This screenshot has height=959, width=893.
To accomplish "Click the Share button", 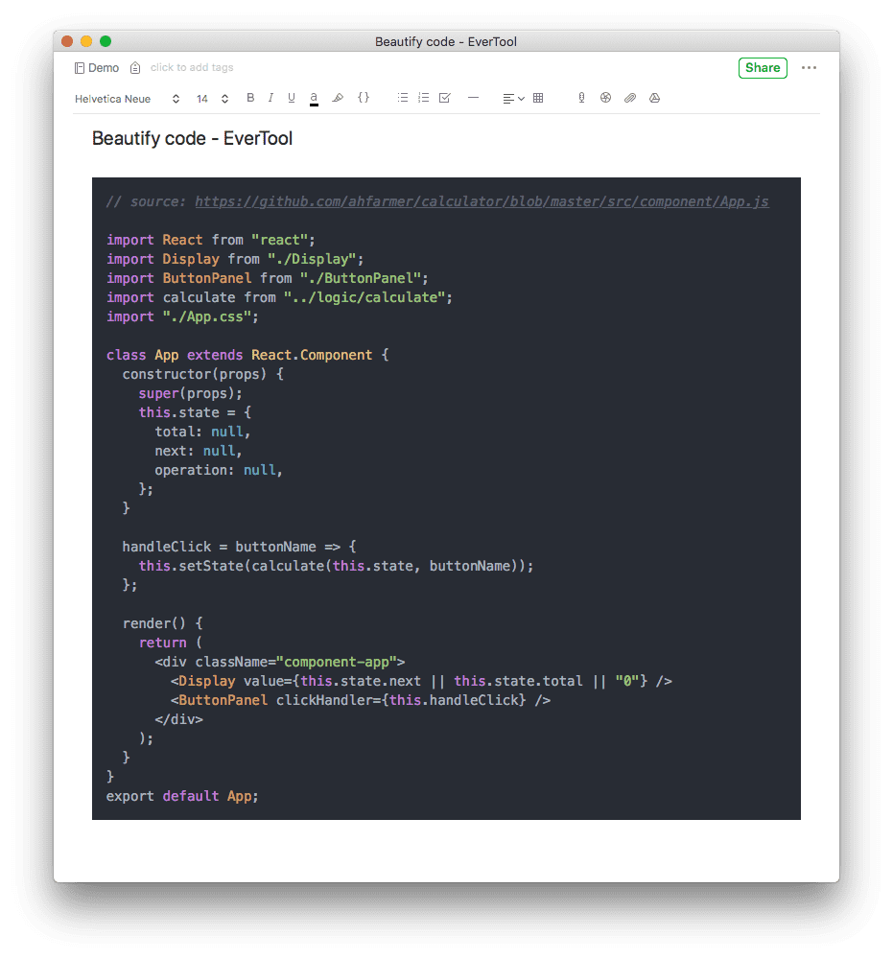I will click(763, 67).
